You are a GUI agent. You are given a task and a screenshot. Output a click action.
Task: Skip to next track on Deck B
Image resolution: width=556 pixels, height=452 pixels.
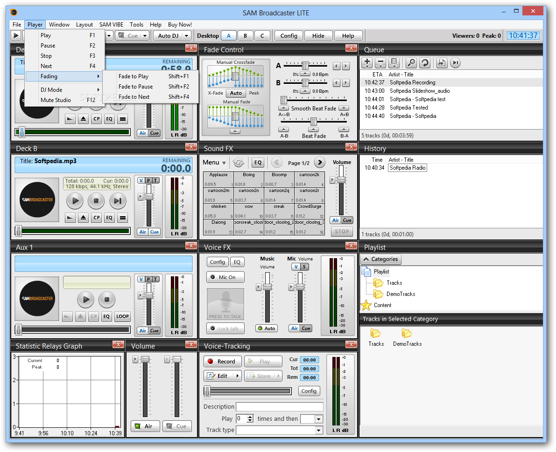[x=117, y=201]
